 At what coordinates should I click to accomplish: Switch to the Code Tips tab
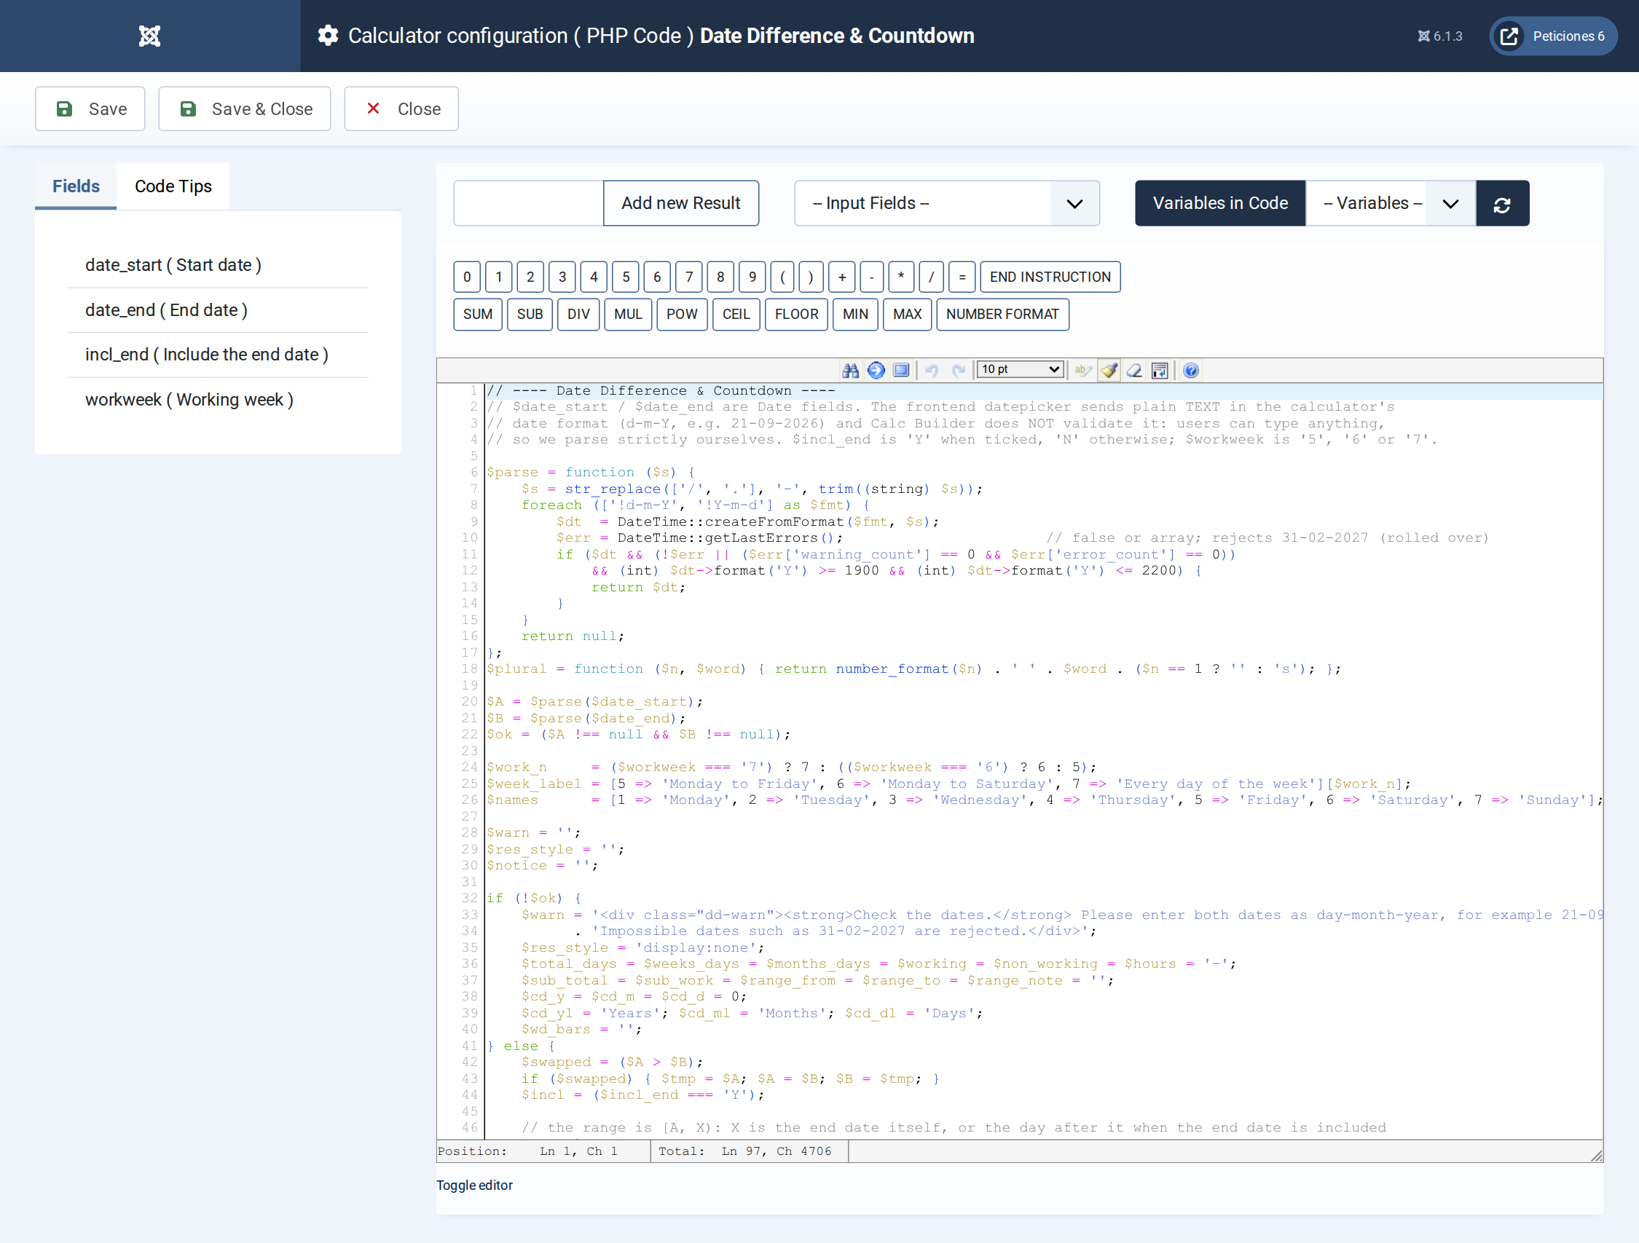[x=173, y=186]
